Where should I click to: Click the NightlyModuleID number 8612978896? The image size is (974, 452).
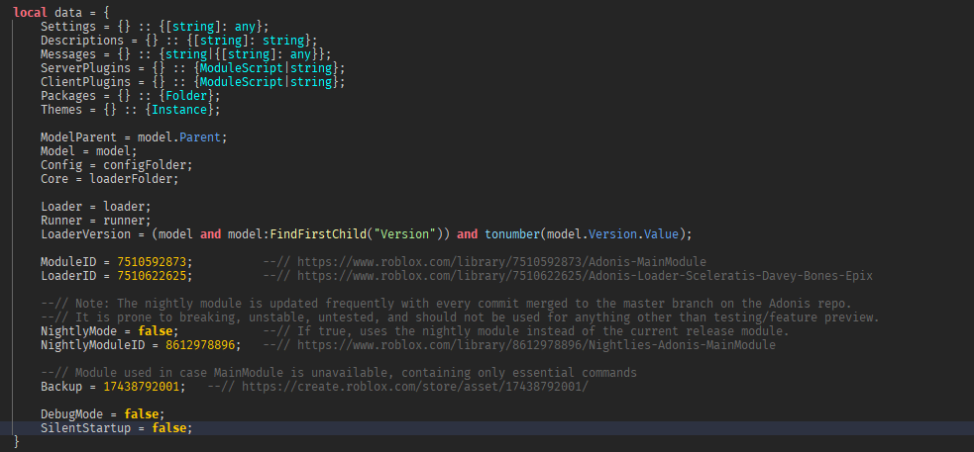[200, 345]
